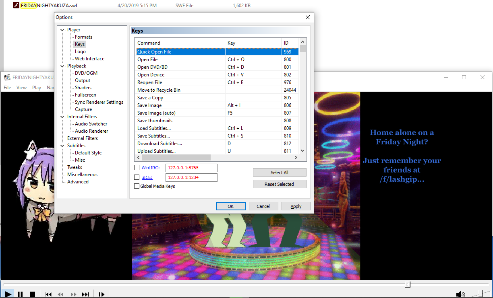493x298 pixels.
Task: Skip to next file icon
Action: [85, 294]
